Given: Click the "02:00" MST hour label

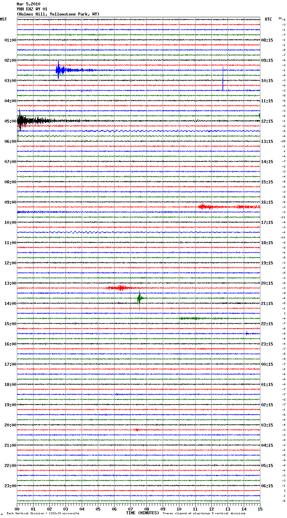Looking at the screenshot, I should tap(10, 60).
